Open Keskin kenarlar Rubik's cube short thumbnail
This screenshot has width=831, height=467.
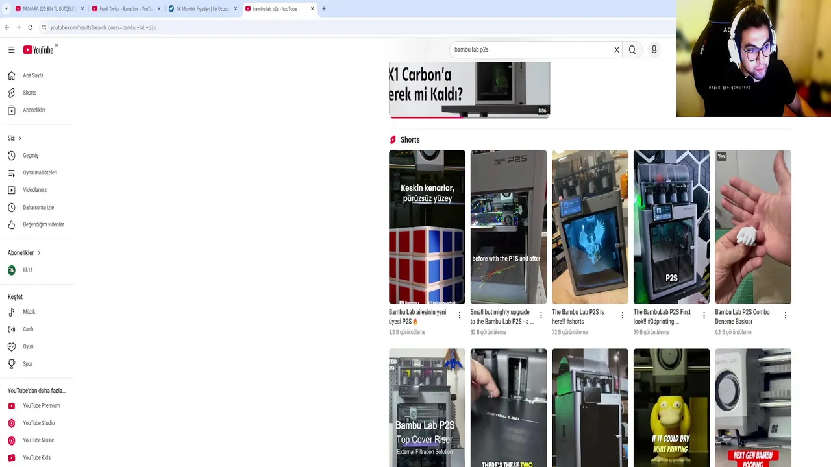click(x=427, y=227)
